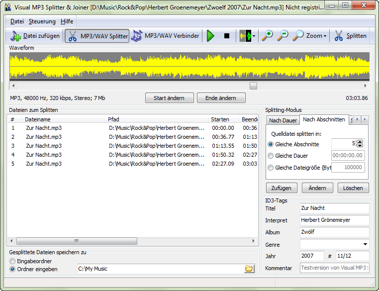
Task: Click the Zoom magnifier icon
Action: (298, 36)
